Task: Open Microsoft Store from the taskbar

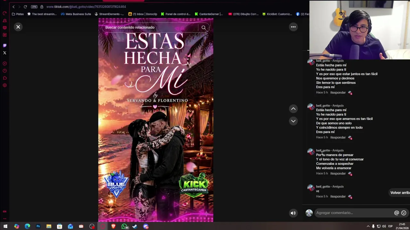Action: tap(60, 226)
